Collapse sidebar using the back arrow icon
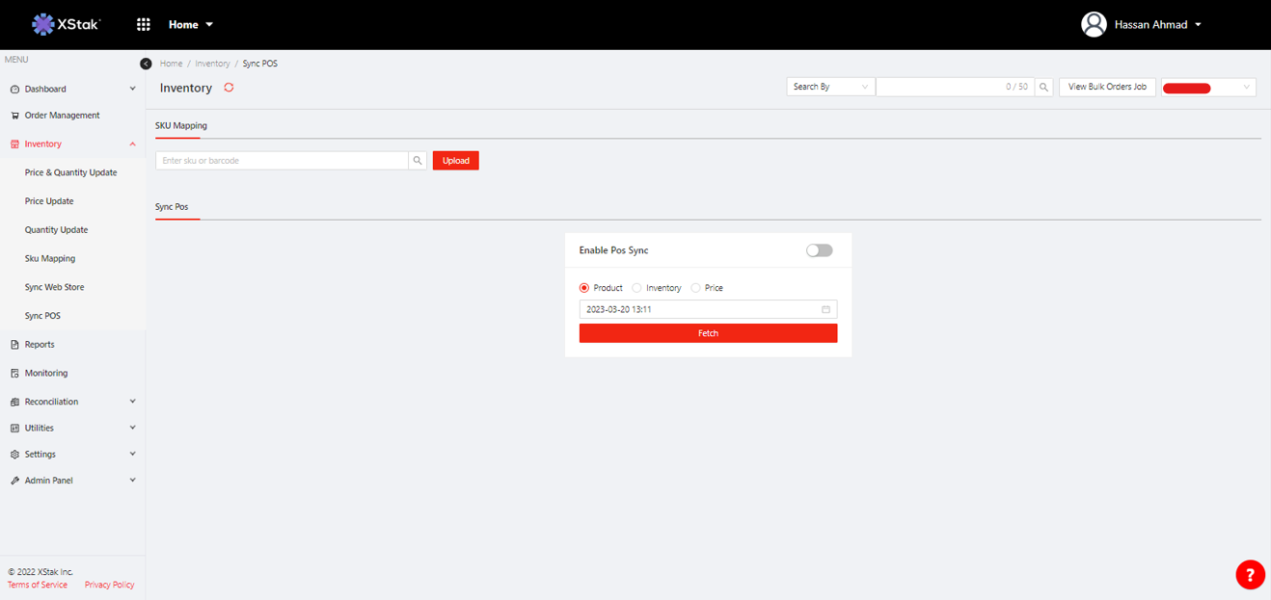 [146, 64]
